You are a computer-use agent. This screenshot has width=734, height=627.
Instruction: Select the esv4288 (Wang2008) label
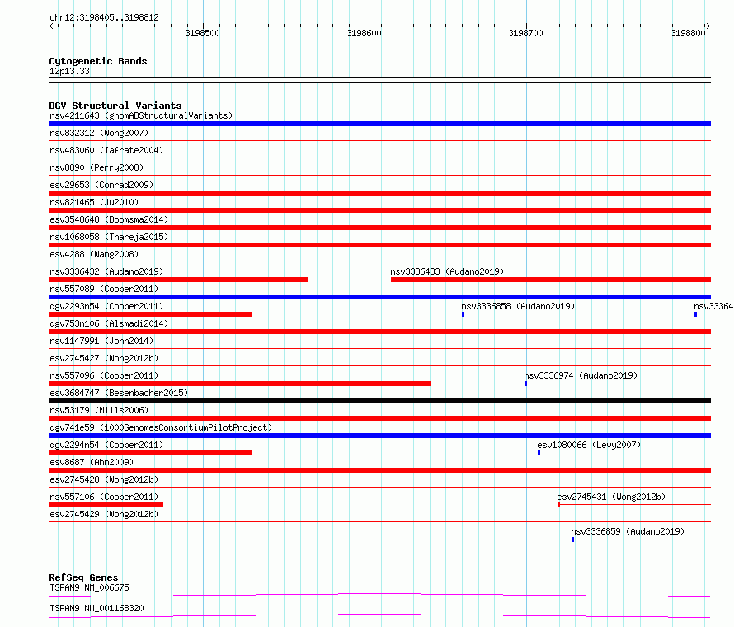pyautogui.click(x=94, y=254)
